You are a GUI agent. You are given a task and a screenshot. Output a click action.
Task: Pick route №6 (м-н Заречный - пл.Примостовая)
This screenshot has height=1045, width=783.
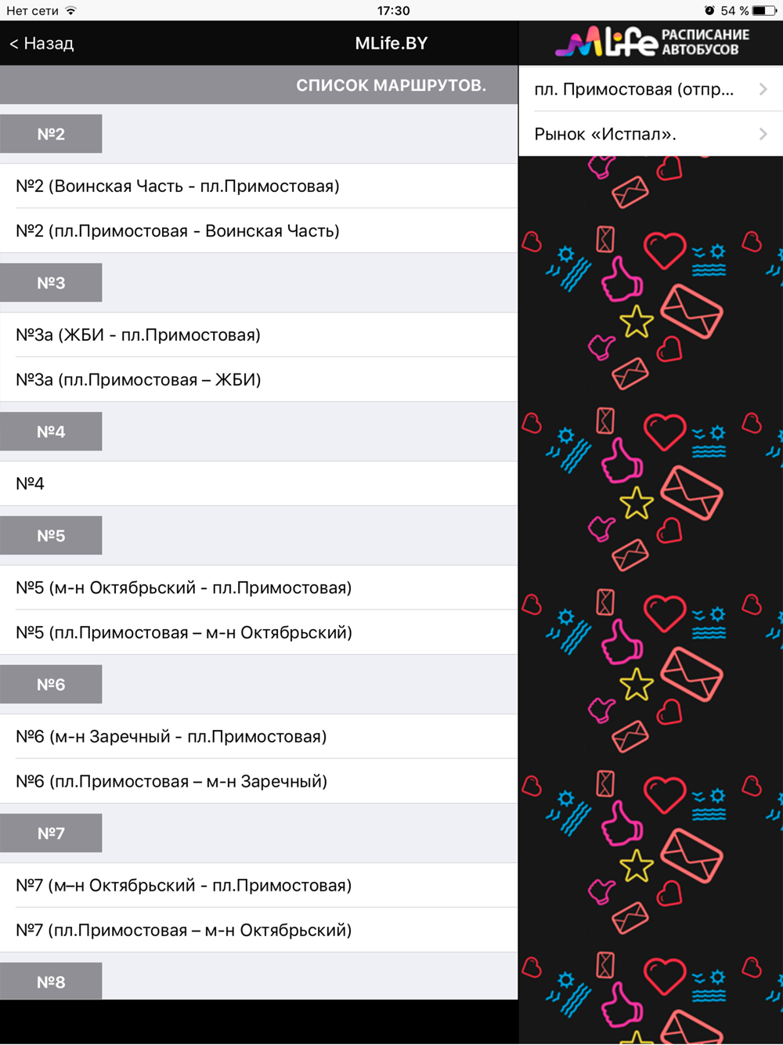259,736
